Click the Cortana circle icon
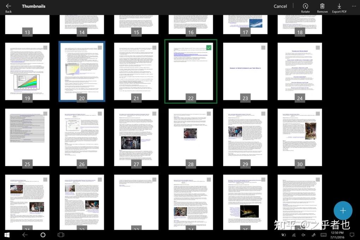360x240 pixels. click(43, 235)
